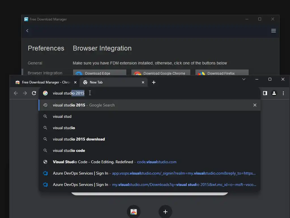Close the New Tab browser tab
This screenshot has width=290, height=218.
143,82
